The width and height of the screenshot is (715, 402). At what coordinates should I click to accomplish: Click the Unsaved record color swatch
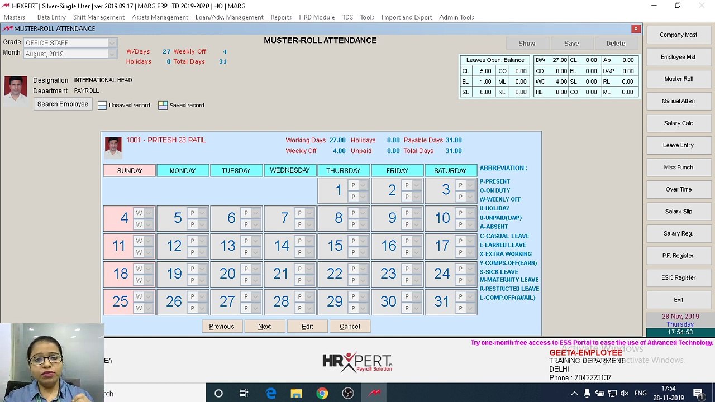point(102,105)
